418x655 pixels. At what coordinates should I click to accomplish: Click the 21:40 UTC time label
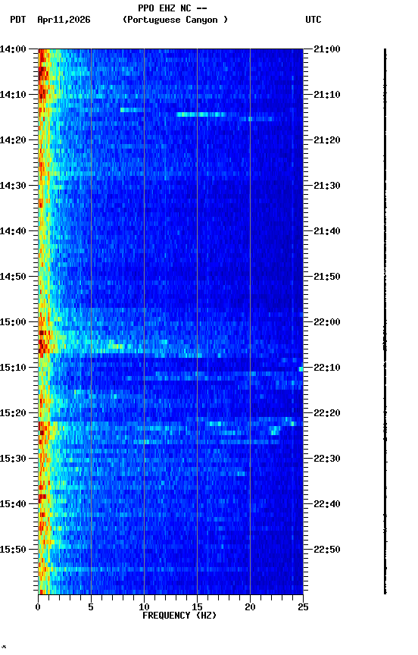(x=327, y=231)
